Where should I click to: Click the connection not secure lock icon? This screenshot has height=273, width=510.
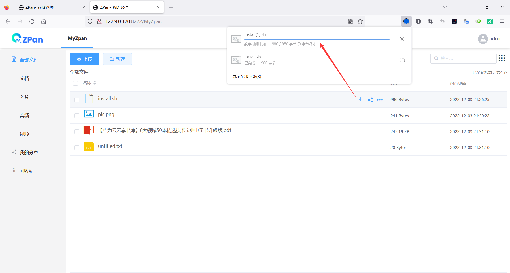pos(99,21)
